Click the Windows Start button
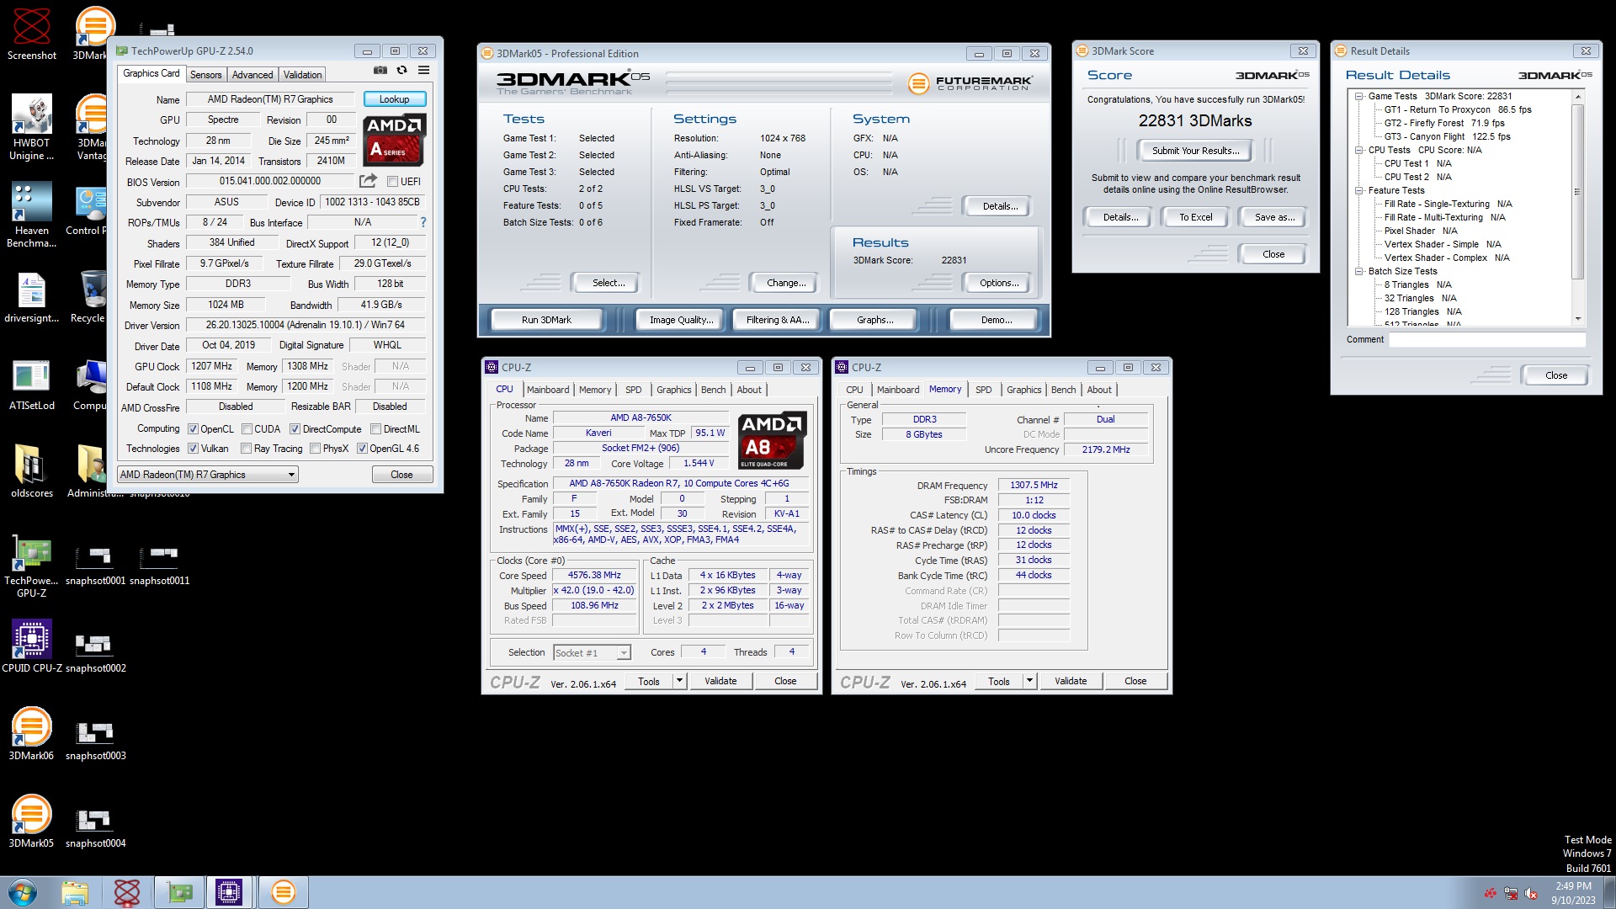 pyautogui.click(x=23, y=892)
